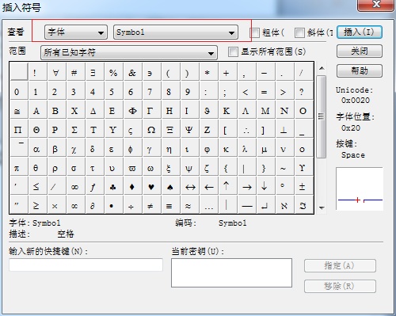Click the 输入新的快捷键 input field
This screenshot has height=316, width=396.
coord(86,265)
